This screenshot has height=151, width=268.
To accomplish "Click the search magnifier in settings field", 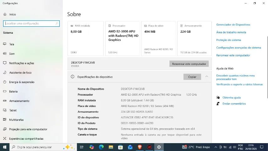I will (57, 24).
